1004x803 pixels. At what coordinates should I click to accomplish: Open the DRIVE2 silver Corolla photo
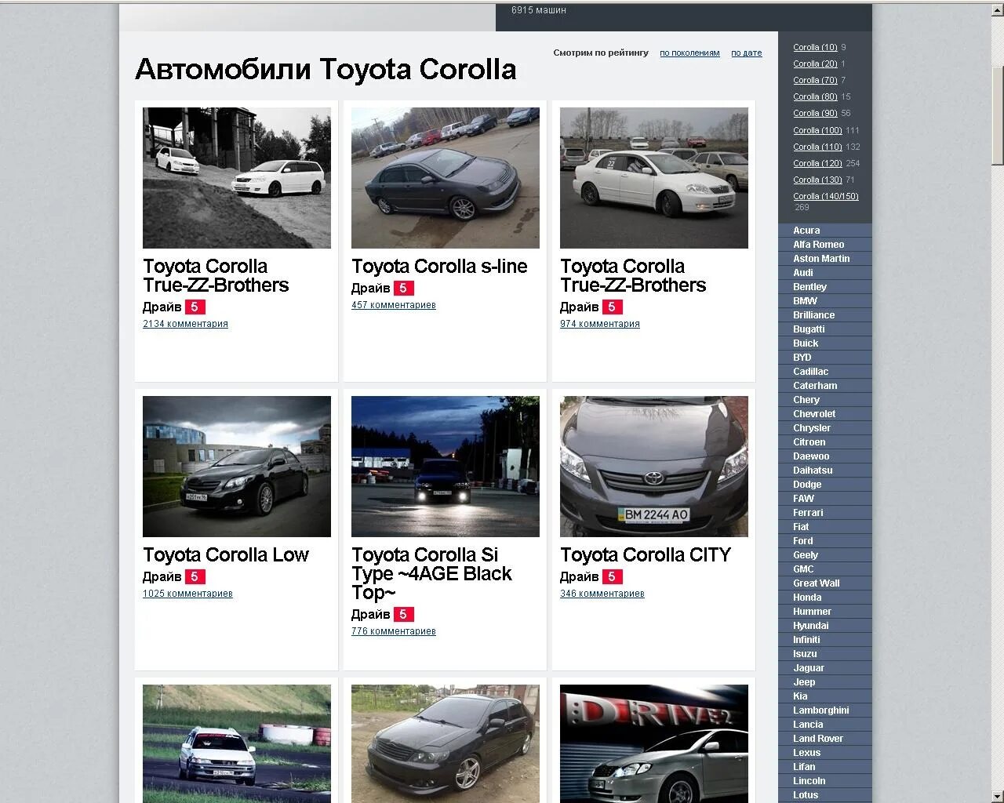click(x=654, y=743)
